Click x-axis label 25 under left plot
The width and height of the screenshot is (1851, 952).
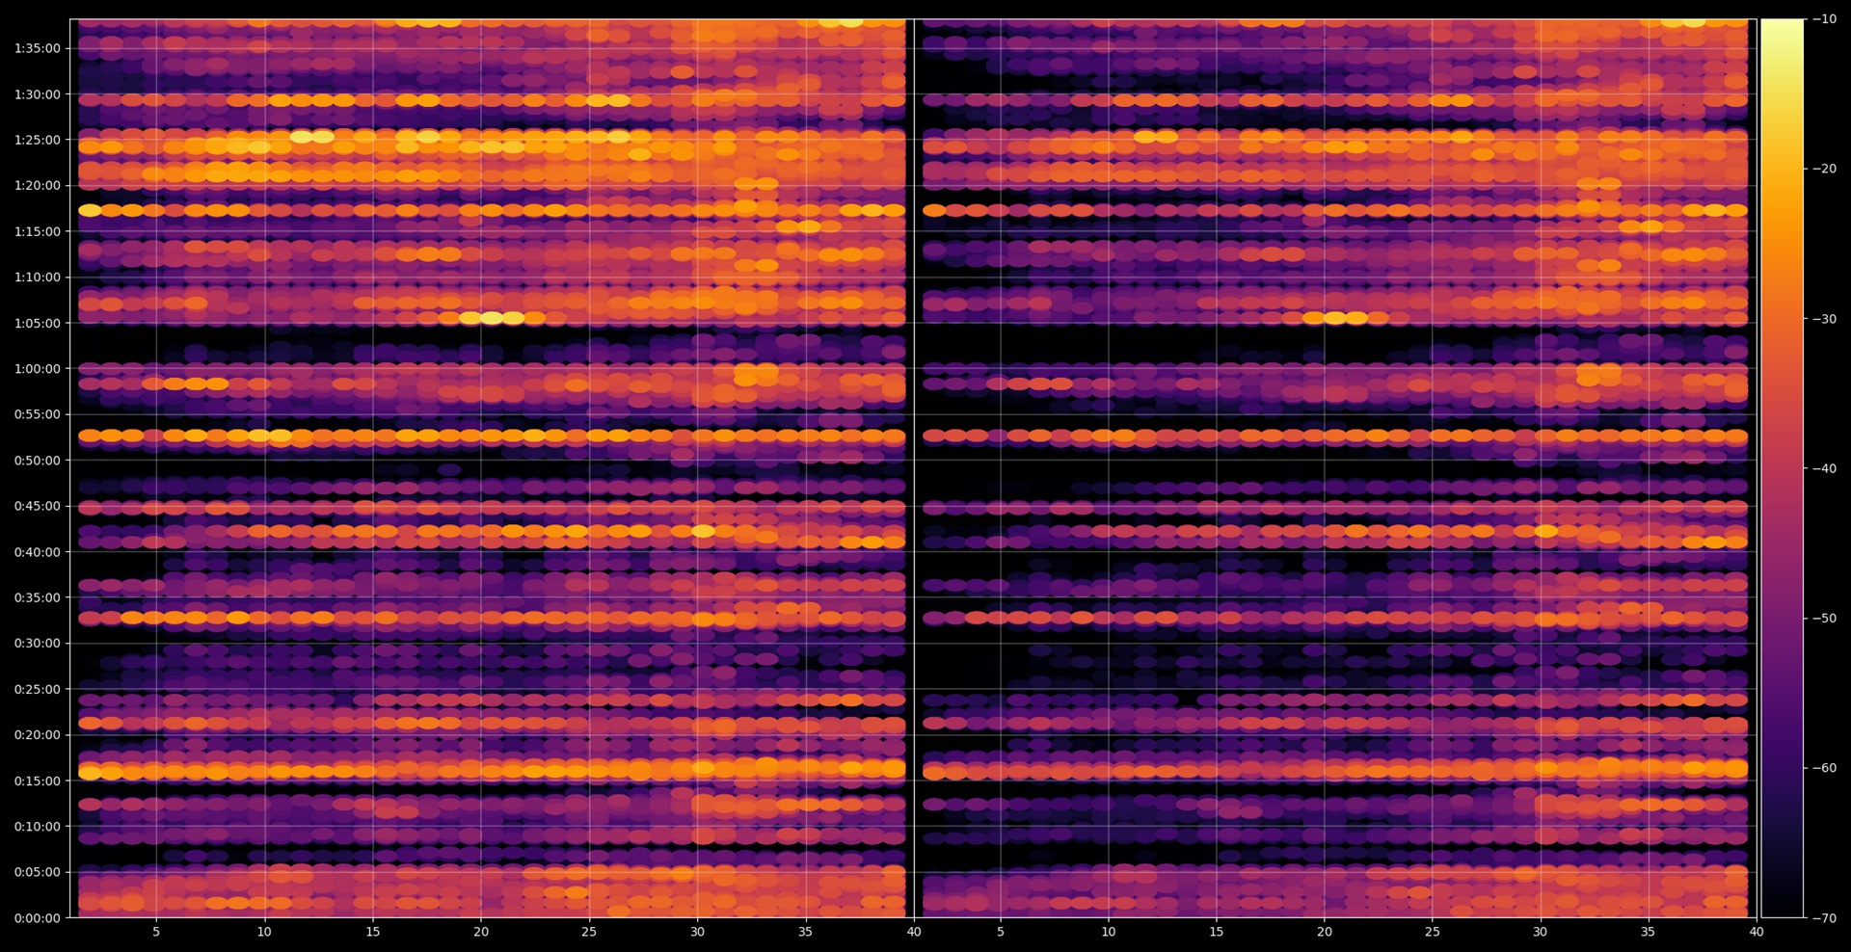pos(589,932)
